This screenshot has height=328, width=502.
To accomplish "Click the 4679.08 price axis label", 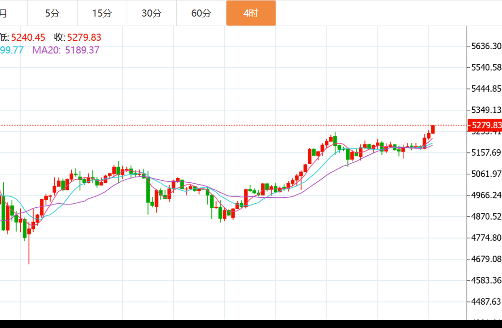I will [486, 259].
